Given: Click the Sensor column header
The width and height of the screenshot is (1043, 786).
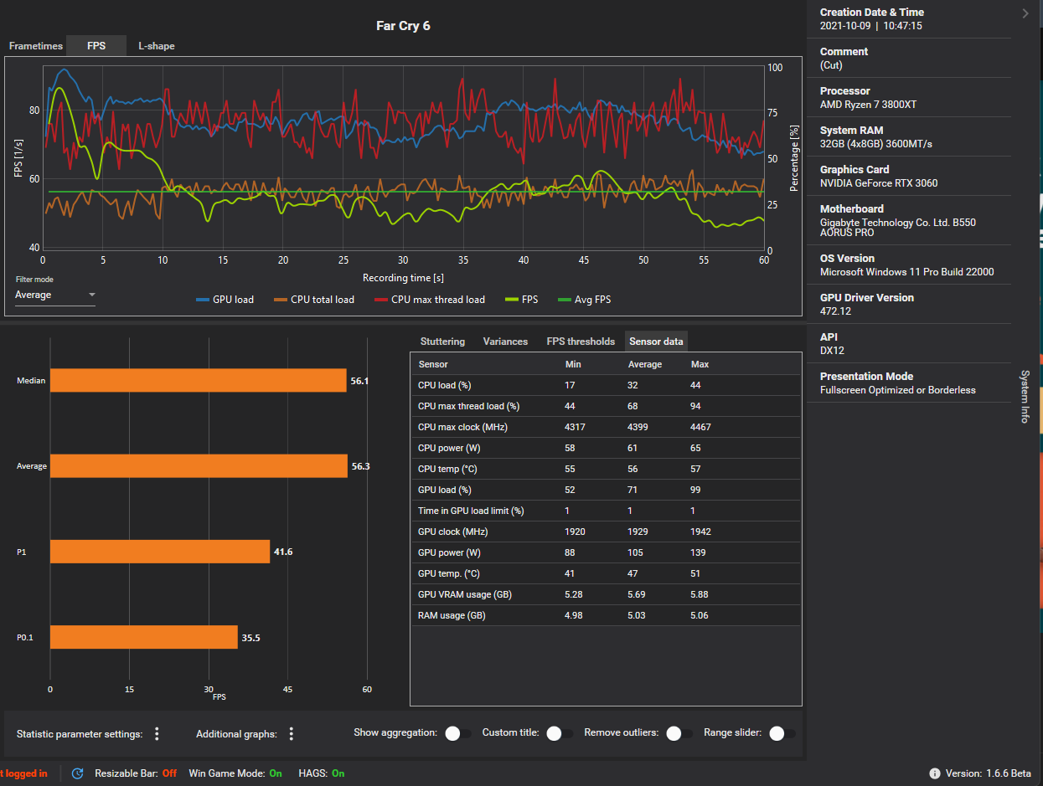Looking at the screenshot, I should (x=433, y=364).
